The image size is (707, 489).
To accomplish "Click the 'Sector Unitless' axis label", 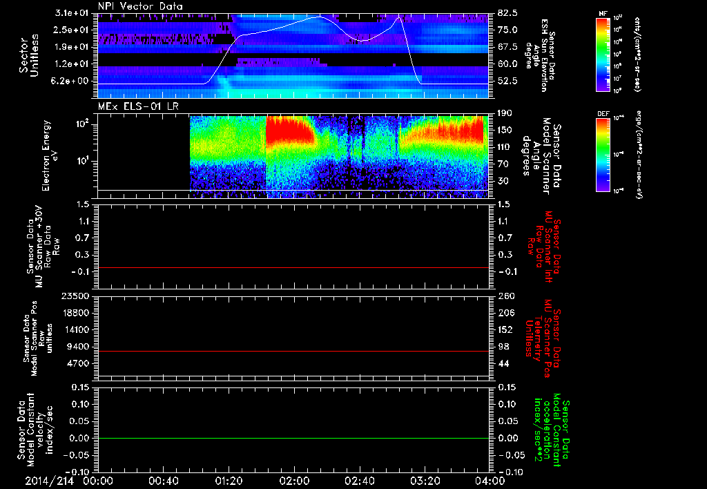I will click(x=29, y=55).
